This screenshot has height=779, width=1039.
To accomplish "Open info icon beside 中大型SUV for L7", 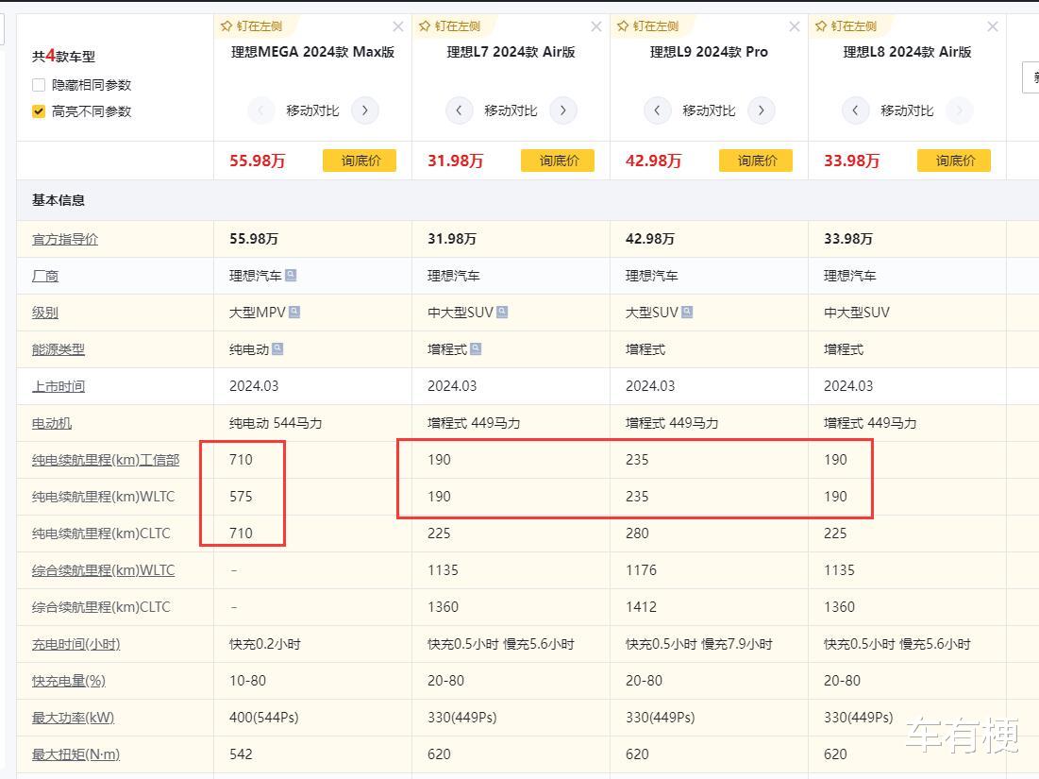I will [502, 312].
